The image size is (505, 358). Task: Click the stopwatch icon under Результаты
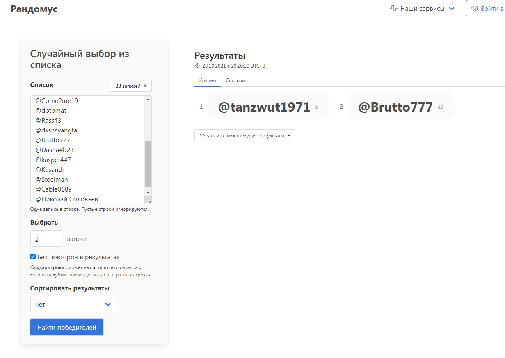pos(197,66)
